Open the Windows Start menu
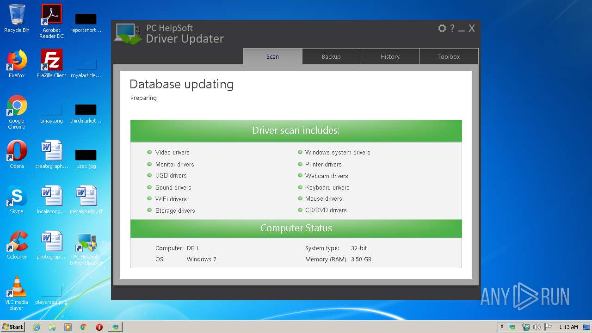 (13, 327)
